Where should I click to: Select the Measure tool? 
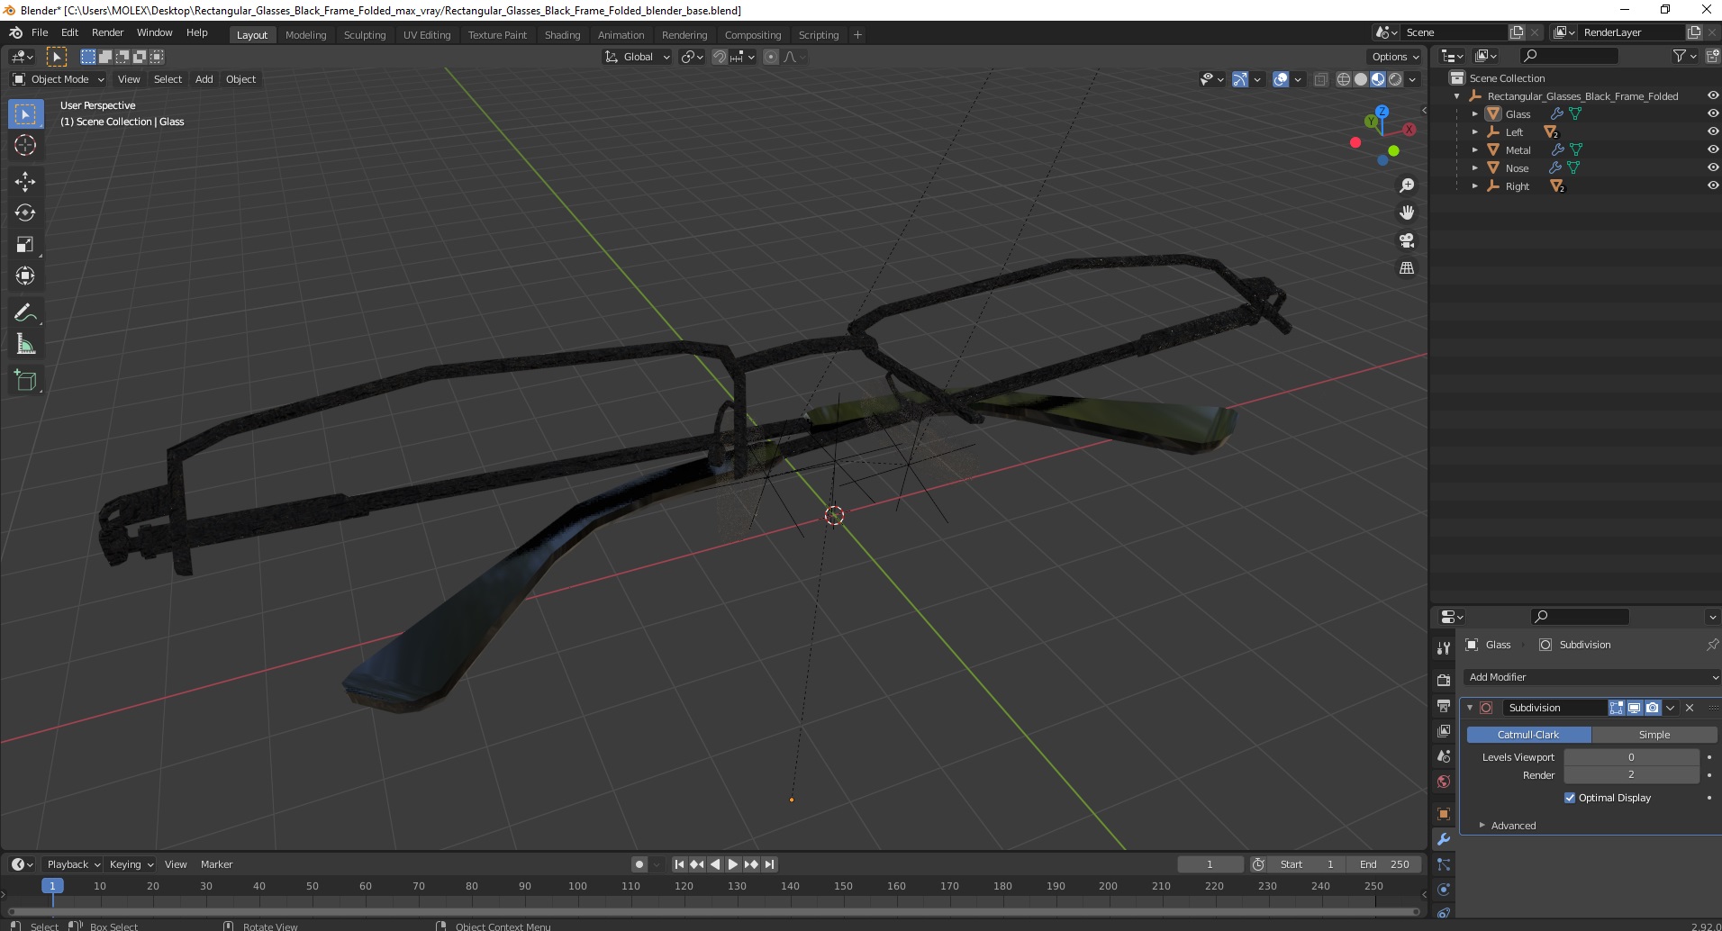tap(25, 344)
